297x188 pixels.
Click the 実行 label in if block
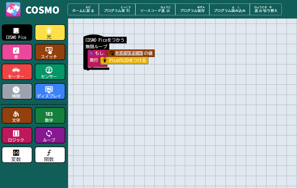coord(94,60)
